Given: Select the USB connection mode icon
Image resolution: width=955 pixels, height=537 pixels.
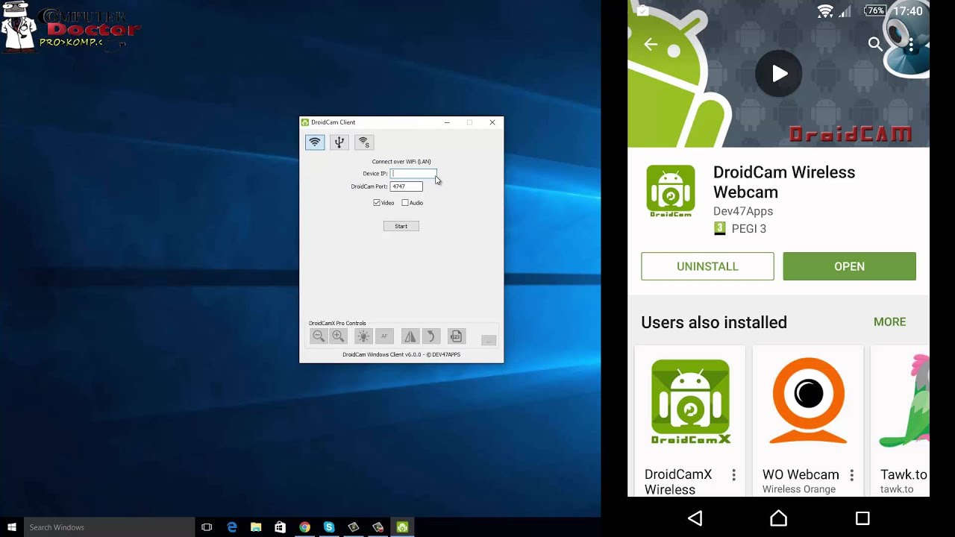Looking at the screenshot, I should click(x=339, y=142).
